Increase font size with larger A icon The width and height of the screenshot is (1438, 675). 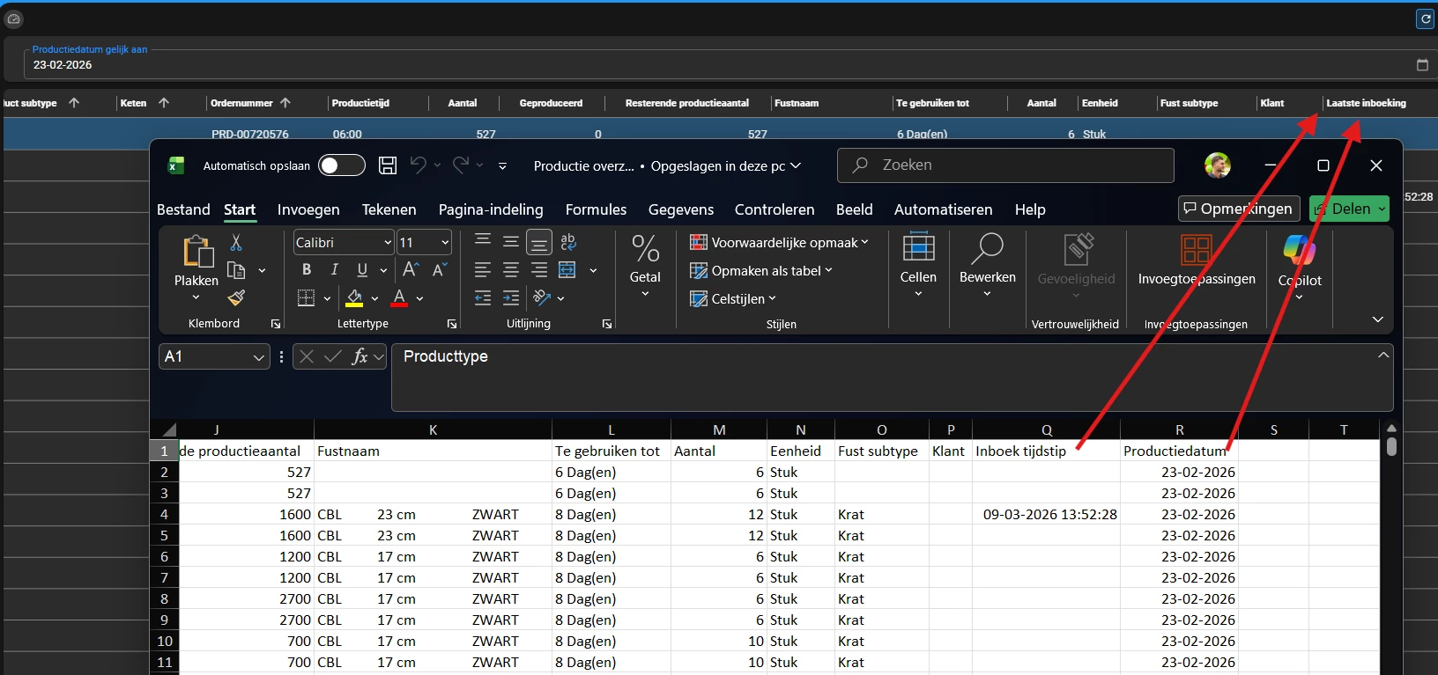coord(411,270)
